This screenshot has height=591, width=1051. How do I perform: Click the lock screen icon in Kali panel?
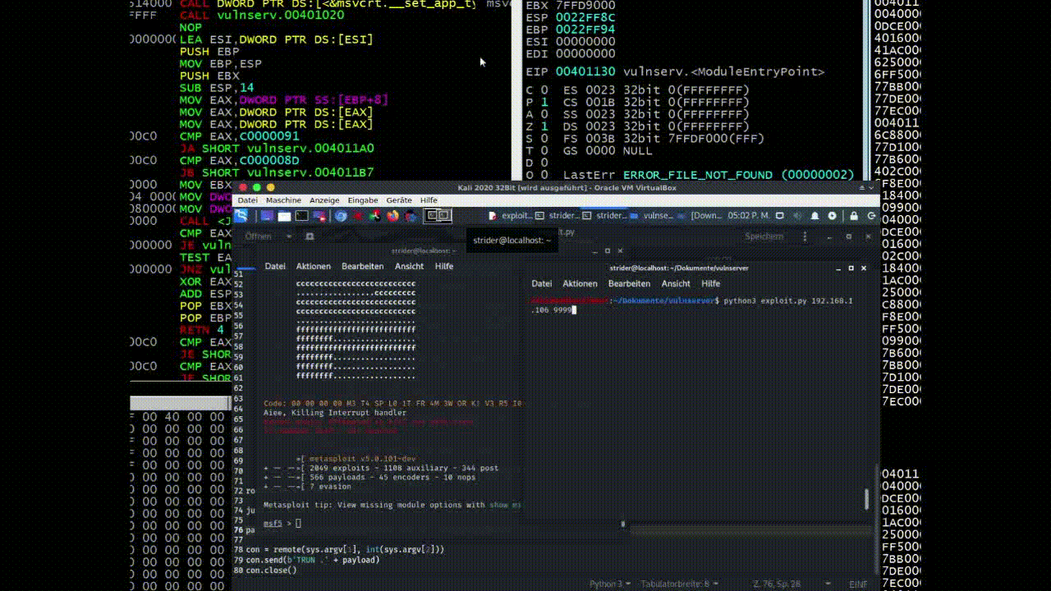854,216
